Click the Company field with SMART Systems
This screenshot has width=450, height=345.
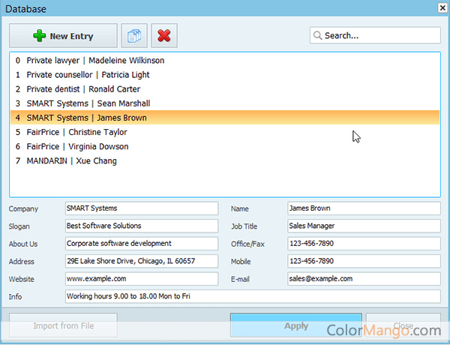[141, 208]
